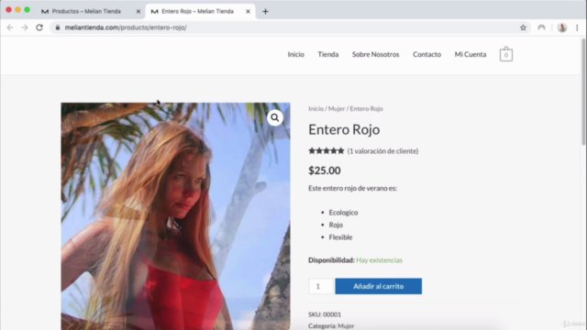The height and width of the screenshot is (330, 587).
Task: Close the Productos – Melian Tienda tab
Action: click(138, 11)
